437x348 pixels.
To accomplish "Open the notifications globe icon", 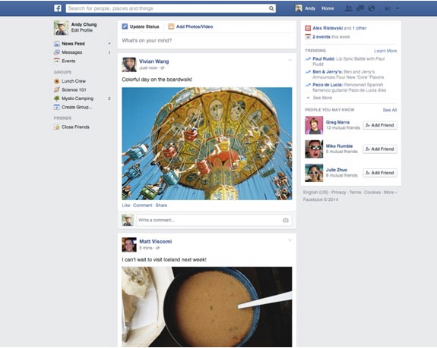I will [372, 8].
